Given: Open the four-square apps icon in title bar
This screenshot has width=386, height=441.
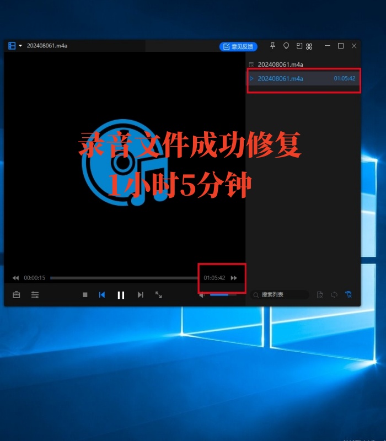Looking at the screenshot, I should coord(309,46).
